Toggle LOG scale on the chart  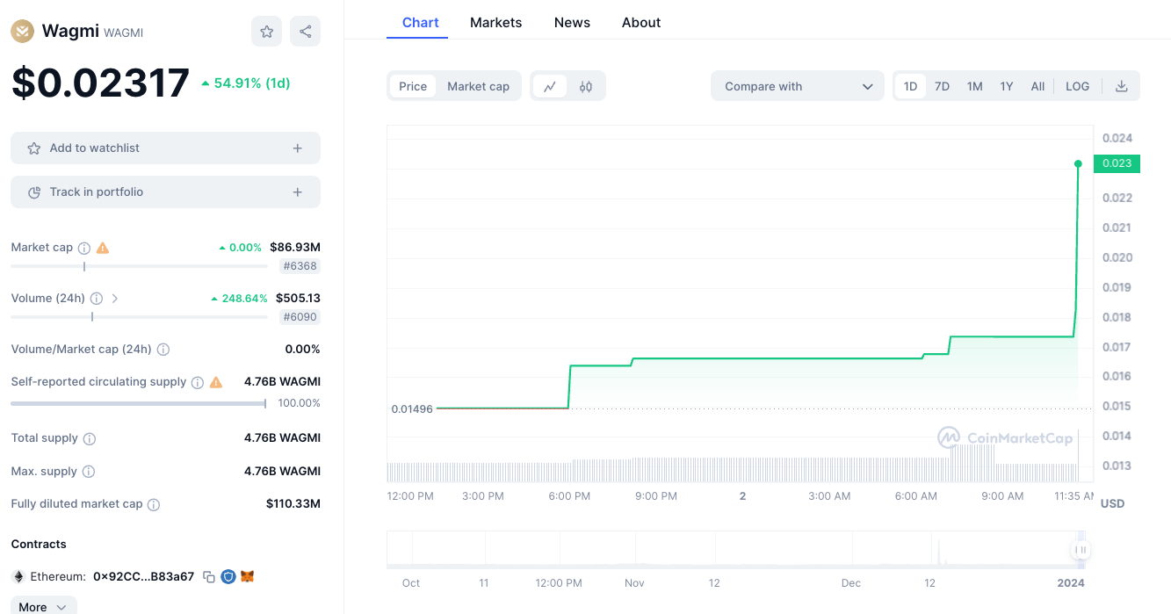pos(1077,86)
